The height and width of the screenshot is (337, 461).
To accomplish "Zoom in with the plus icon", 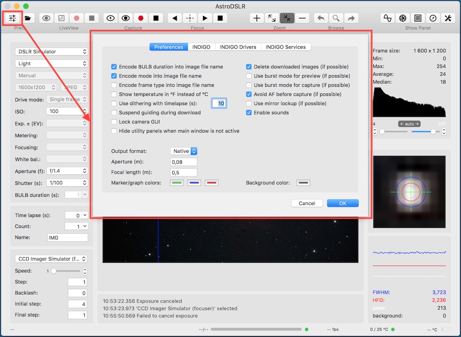I will [x=257, y=18].
